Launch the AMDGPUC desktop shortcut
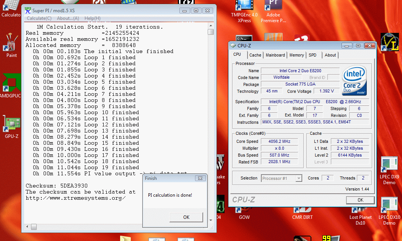The height and width of the screenshot is (241, 402). [x=10, y=86]
